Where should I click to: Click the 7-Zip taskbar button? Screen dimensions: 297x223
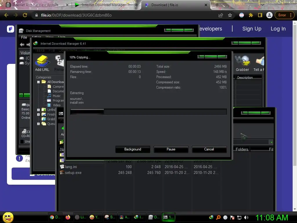tap(169, 217)
